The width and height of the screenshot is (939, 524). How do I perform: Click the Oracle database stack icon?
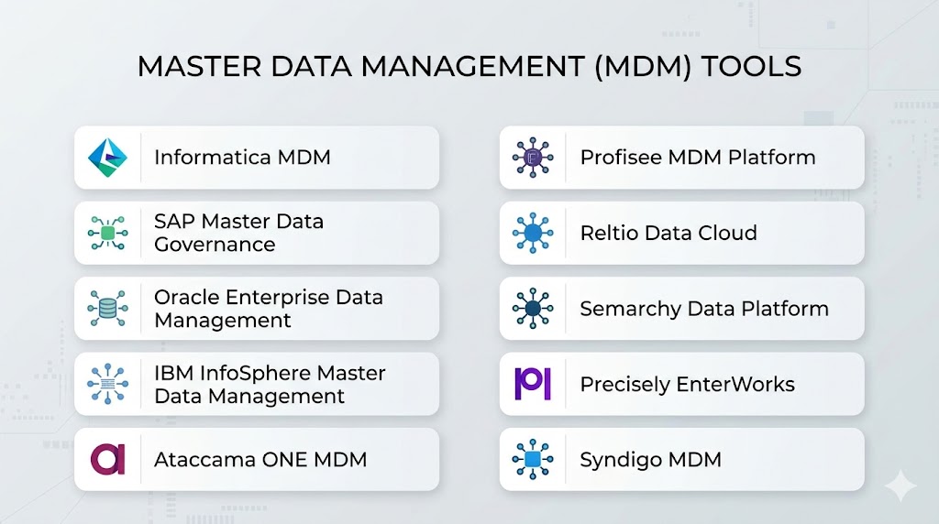(x=107, y=309)
